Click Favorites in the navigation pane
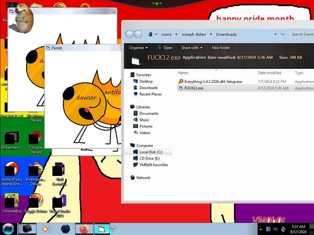Viewport: 314px width, 235px height. [x=144, y=75]
